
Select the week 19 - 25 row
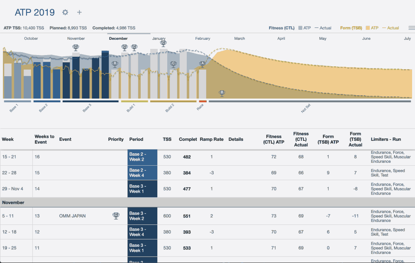pyautogui.click(x=207, y=248)
